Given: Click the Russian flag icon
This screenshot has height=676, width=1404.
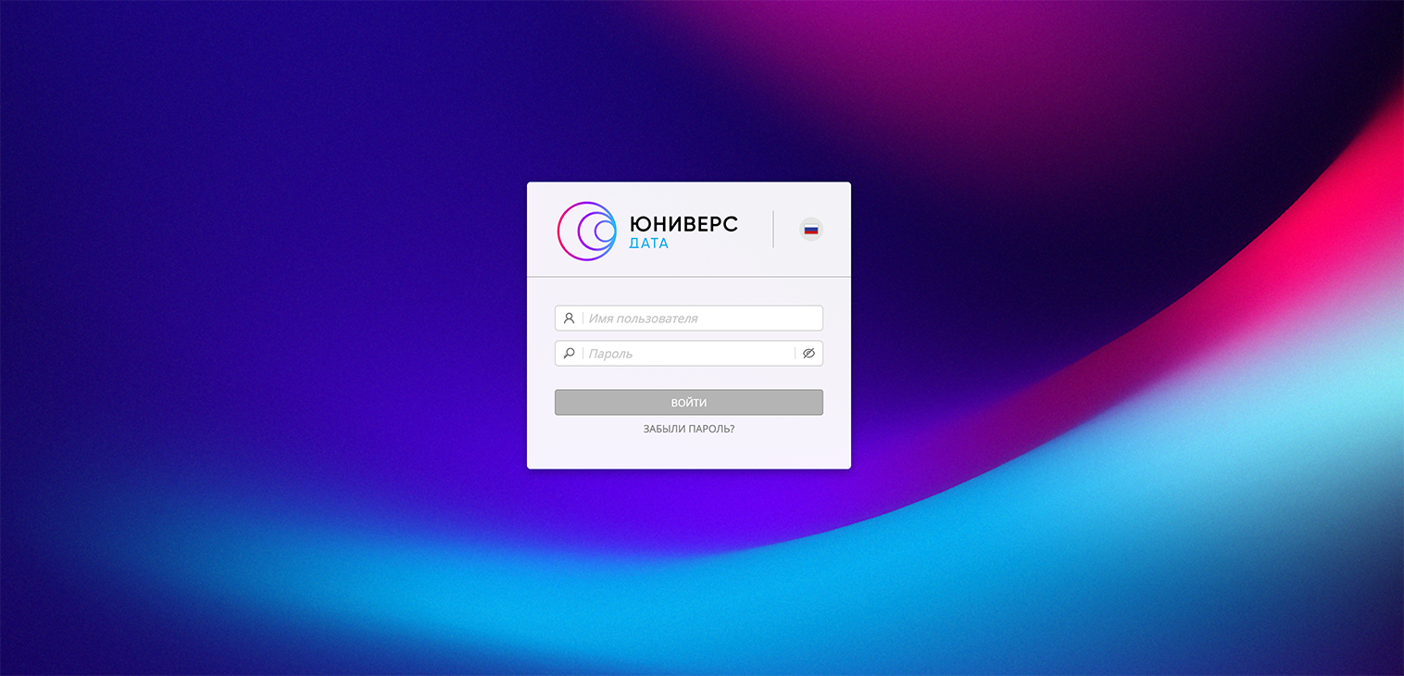Looking at the screenshot, I should [x=810, y=230].
